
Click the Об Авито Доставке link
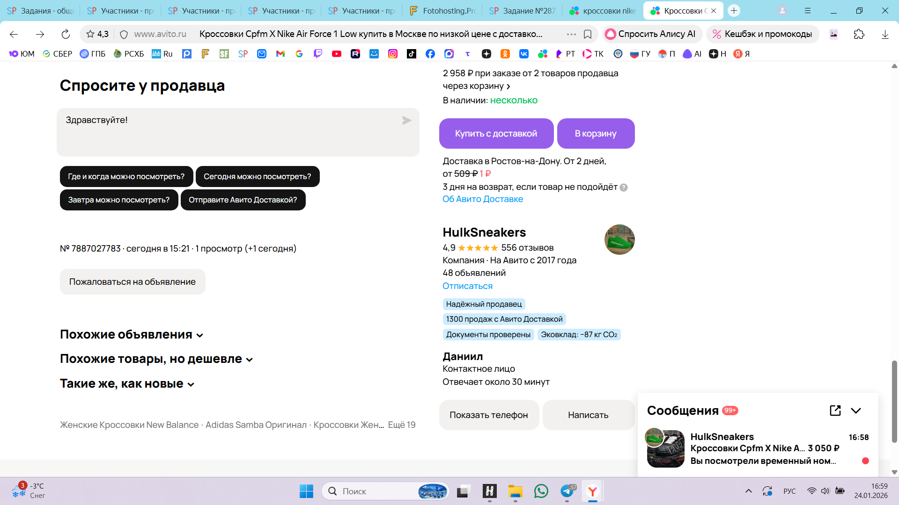point(483,199)
